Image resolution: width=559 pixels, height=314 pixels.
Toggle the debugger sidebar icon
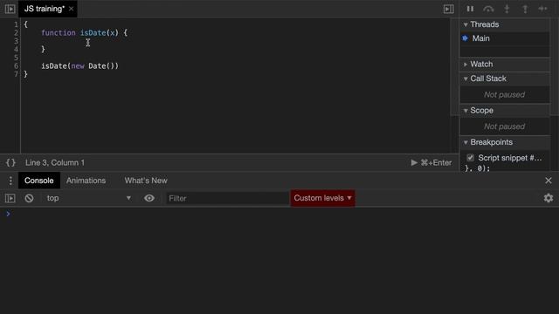(448, 9)
